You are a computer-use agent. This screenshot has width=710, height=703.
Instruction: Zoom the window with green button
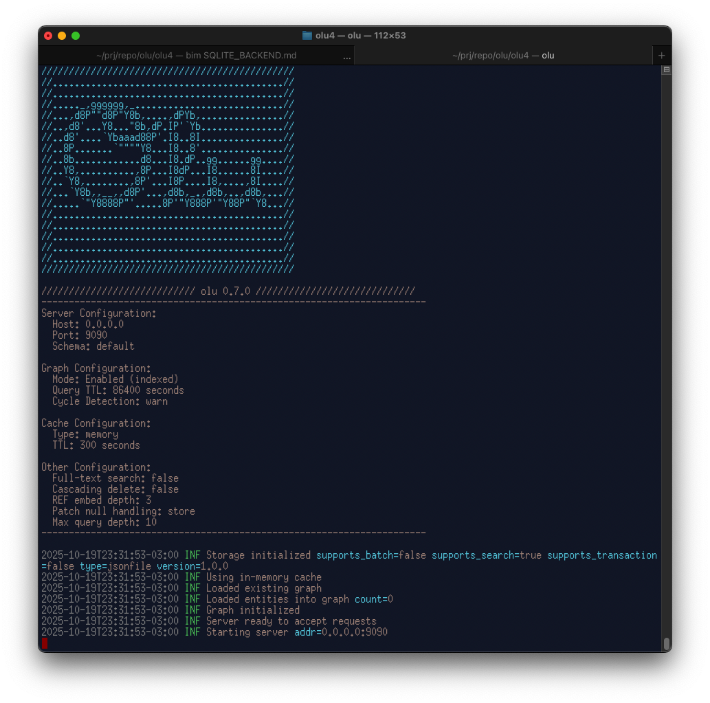pos(76,36)
